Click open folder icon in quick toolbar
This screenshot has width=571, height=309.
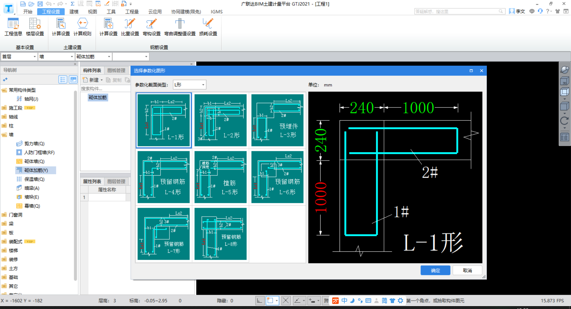click(x=32, y=4)
